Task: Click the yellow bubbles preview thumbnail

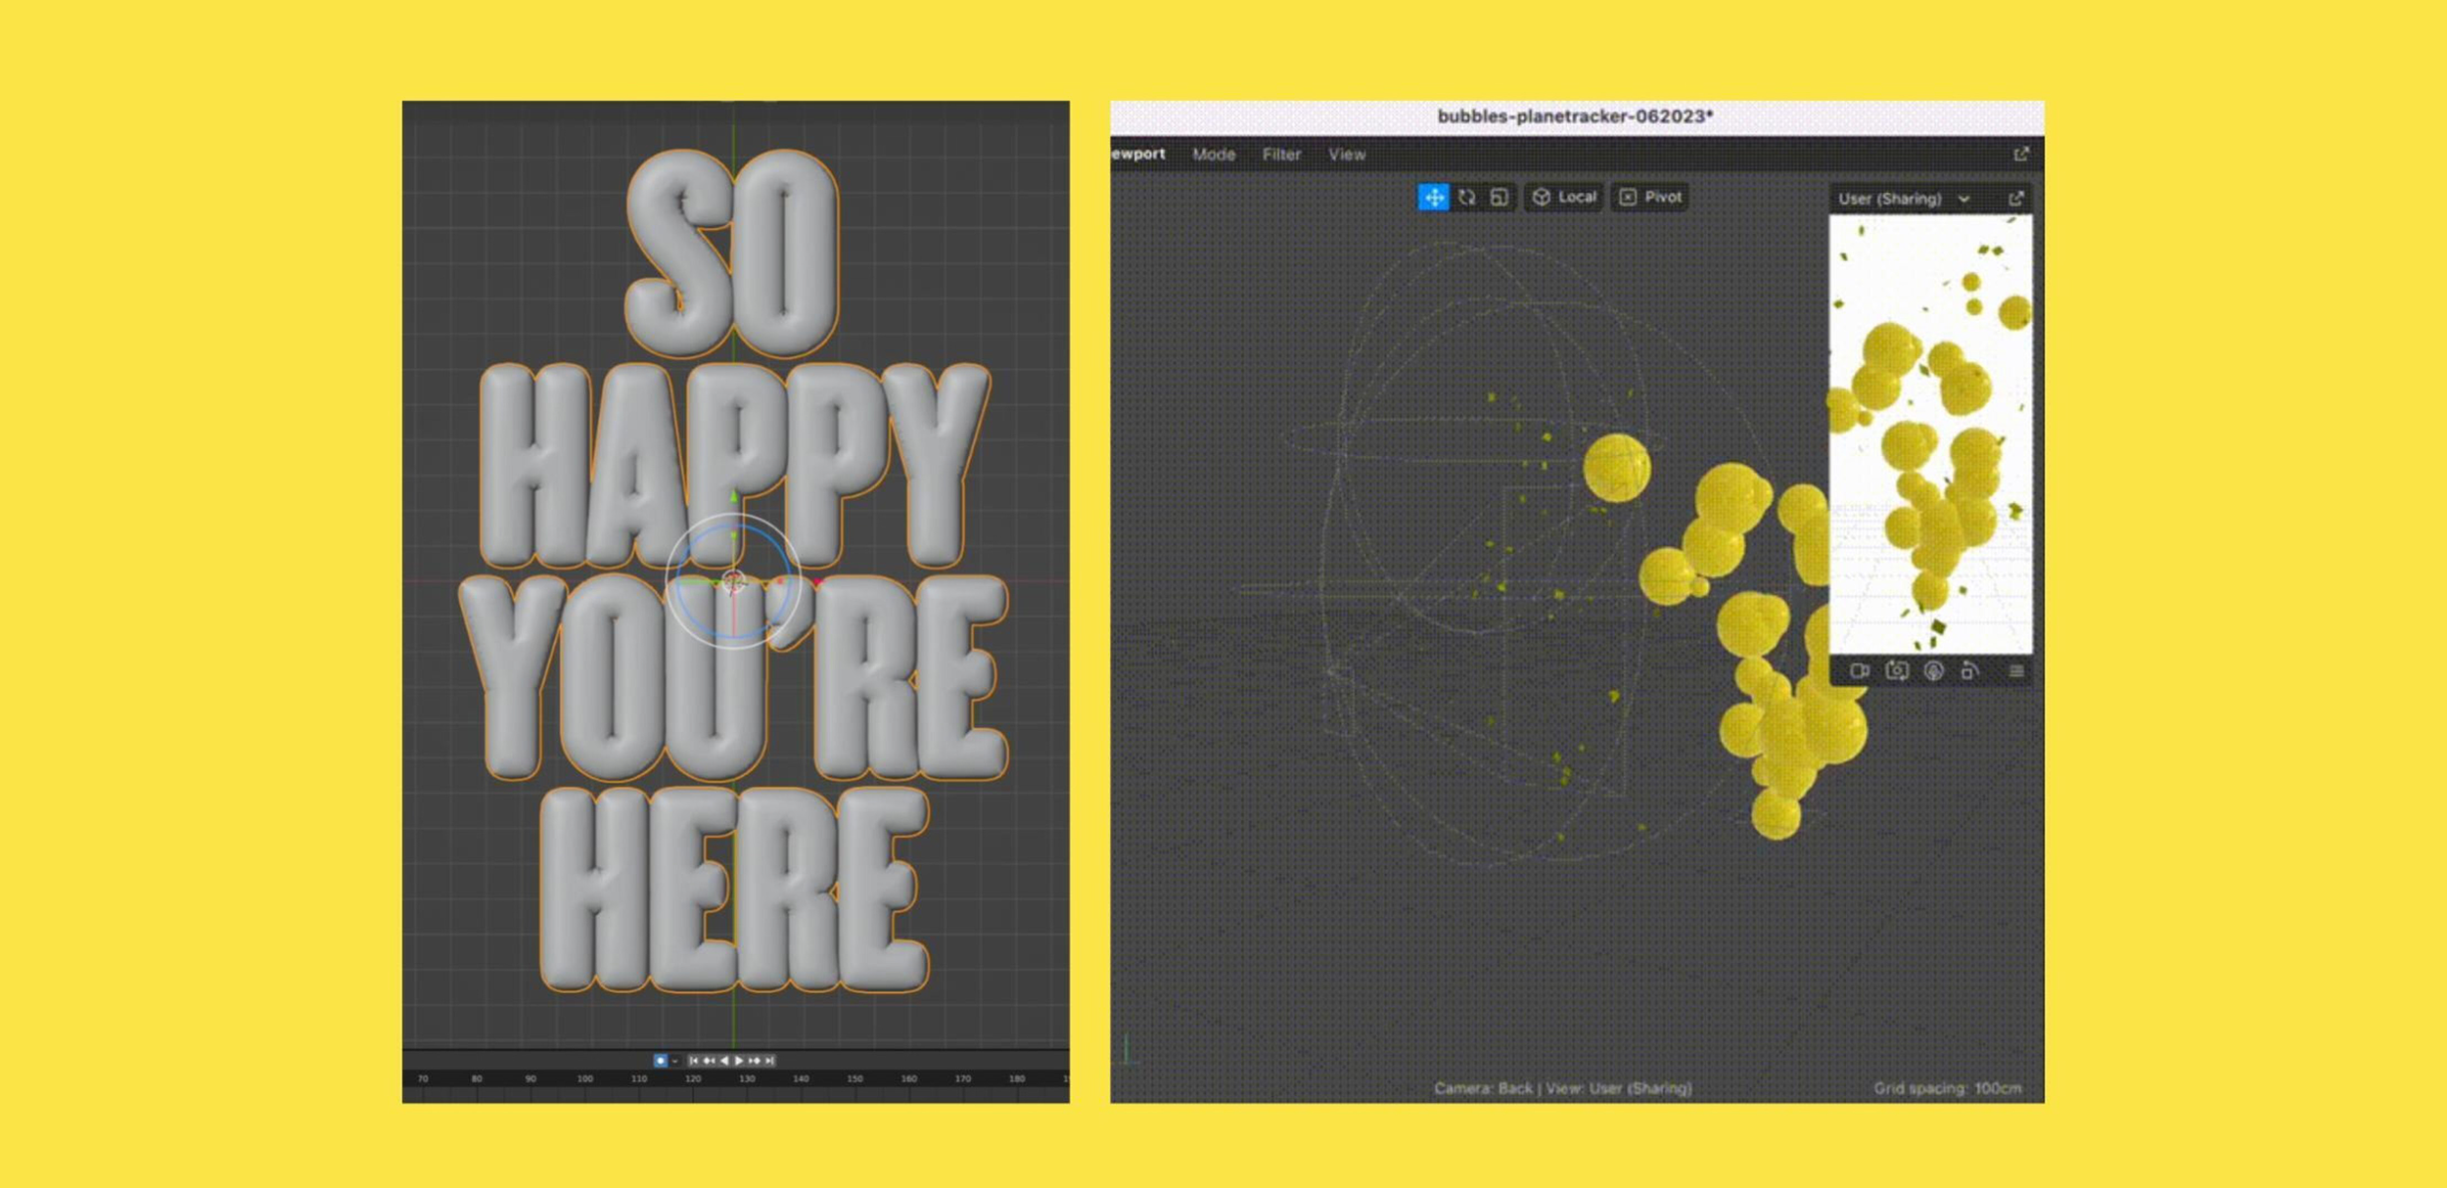Action: 1929,434
